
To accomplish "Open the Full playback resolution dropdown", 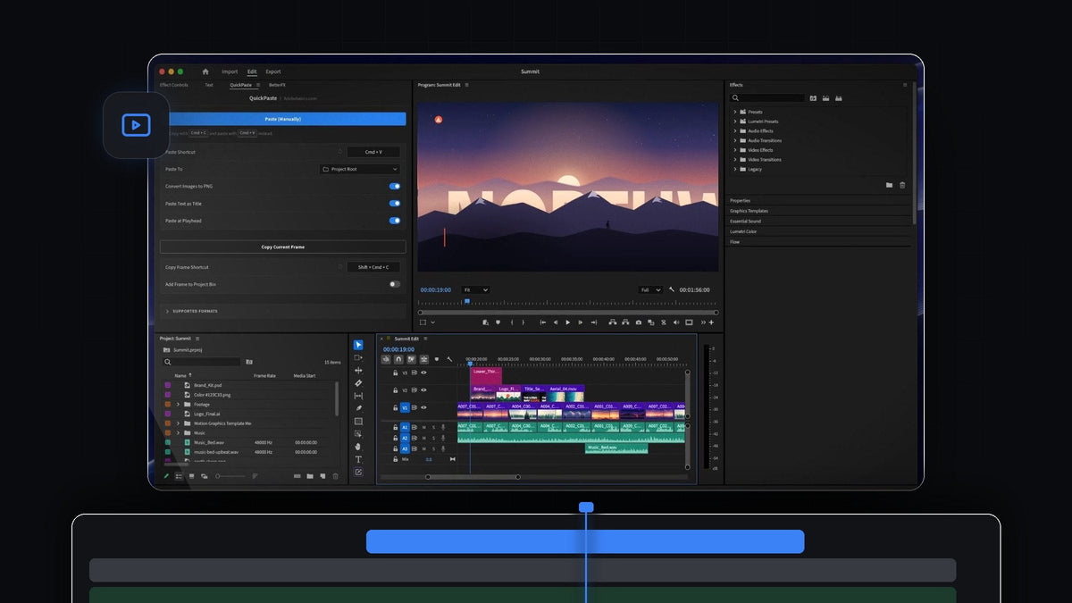I will pos(650,289).
